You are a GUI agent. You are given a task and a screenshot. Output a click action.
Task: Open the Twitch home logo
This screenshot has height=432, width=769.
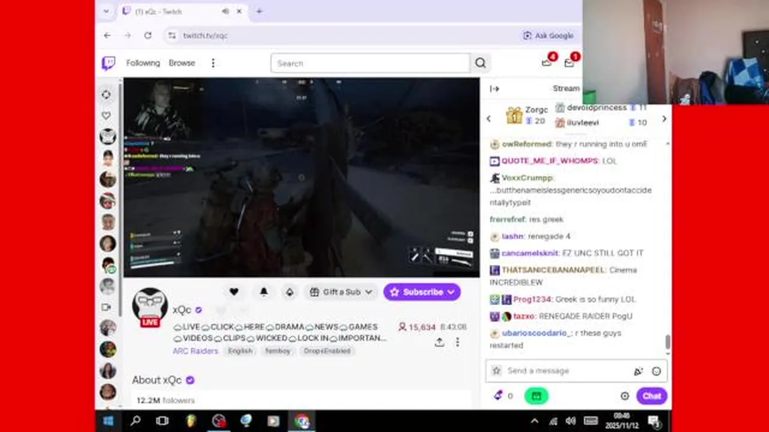[x=108, y=63]
